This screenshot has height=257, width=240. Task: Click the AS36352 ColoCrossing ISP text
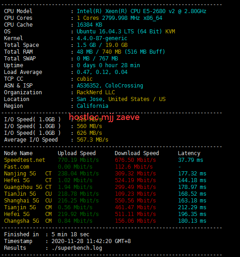(x=110, y=86)
